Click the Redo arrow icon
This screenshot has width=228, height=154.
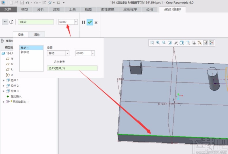click(36, 3)
